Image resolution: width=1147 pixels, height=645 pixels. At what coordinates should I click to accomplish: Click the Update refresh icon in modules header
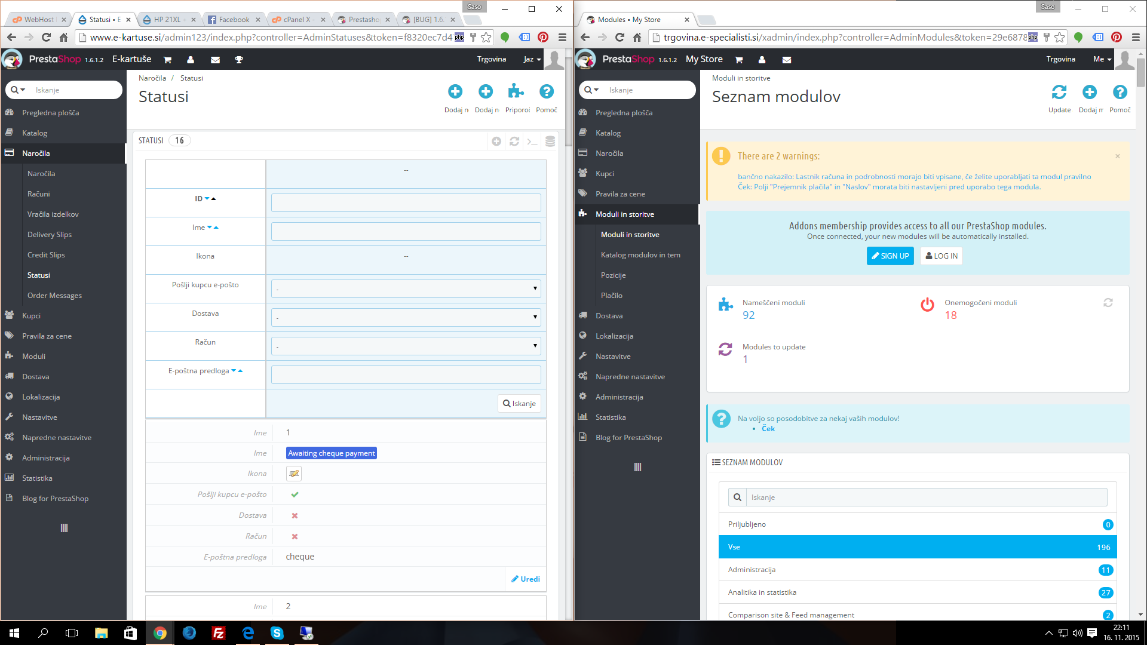click(x=1059, y=93)
